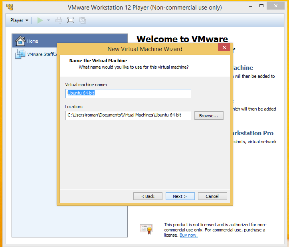Click Send Ctrl+Alt+Del toolbar icon
Viewport: 289px width, 247px height.
[59, 20]
